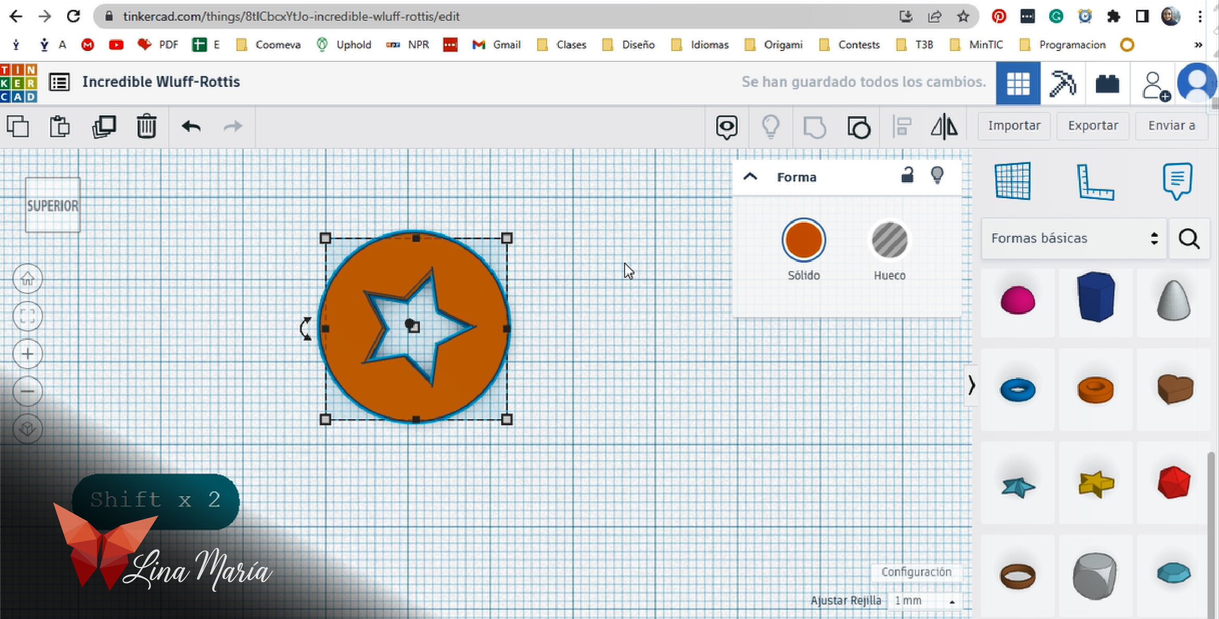Screen dimensions: 1219x619
Task: Click the Home view button
Action: pyautogui.click(x=28, y=279)
